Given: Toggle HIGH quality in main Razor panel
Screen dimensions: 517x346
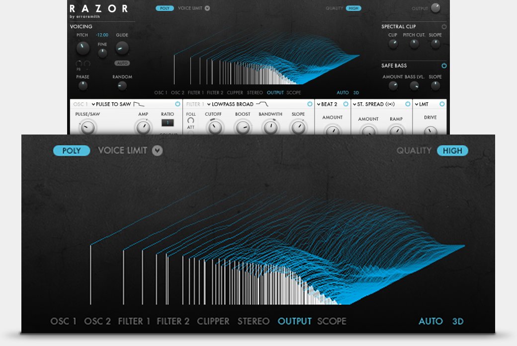Looking at the screenshot, I should pos(353,8).
